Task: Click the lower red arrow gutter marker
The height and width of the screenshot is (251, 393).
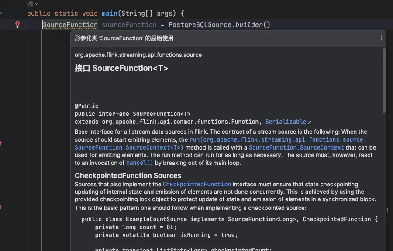Action: tap(1, 207)
